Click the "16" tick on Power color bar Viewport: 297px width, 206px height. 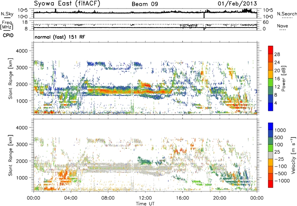pyautogui.click(x=277, y=79)
